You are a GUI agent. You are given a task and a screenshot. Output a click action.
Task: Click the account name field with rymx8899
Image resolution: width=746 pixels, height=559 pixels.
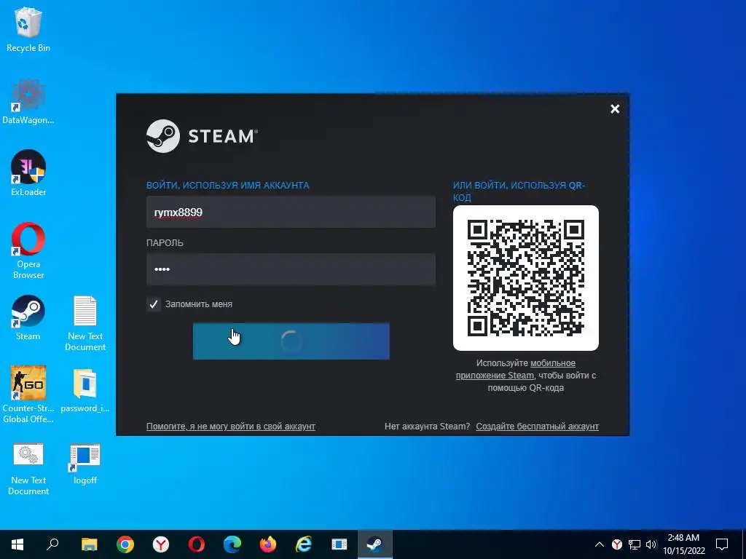291,212
